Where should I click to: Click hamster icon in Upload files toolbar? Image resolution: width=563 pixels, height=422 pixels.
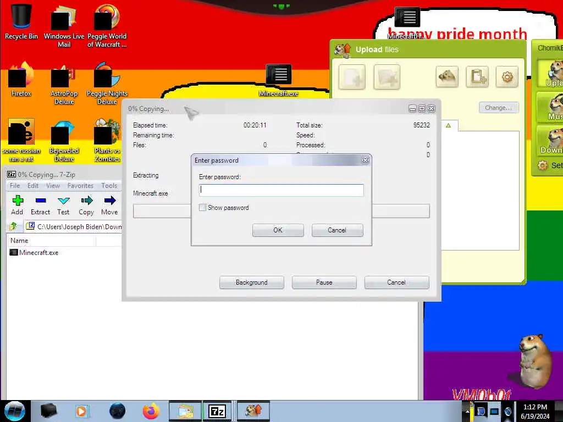(447, 76)
